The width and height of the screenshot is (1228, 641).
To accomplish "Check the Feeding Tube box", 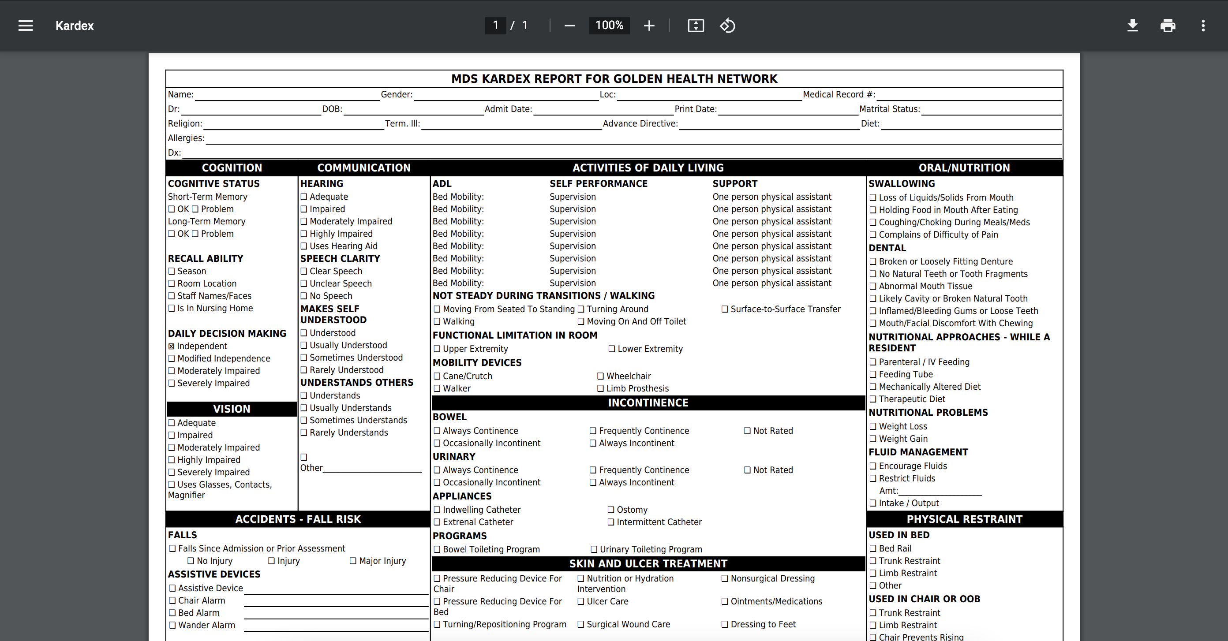I will coord(873,375).
